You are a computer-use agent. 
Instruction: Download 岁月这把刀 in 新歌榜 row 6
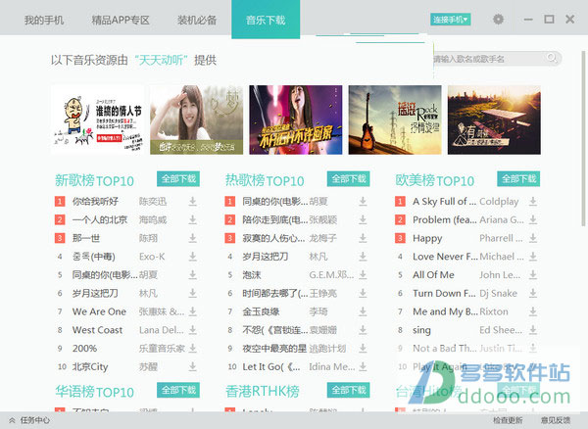pos(193,294)
